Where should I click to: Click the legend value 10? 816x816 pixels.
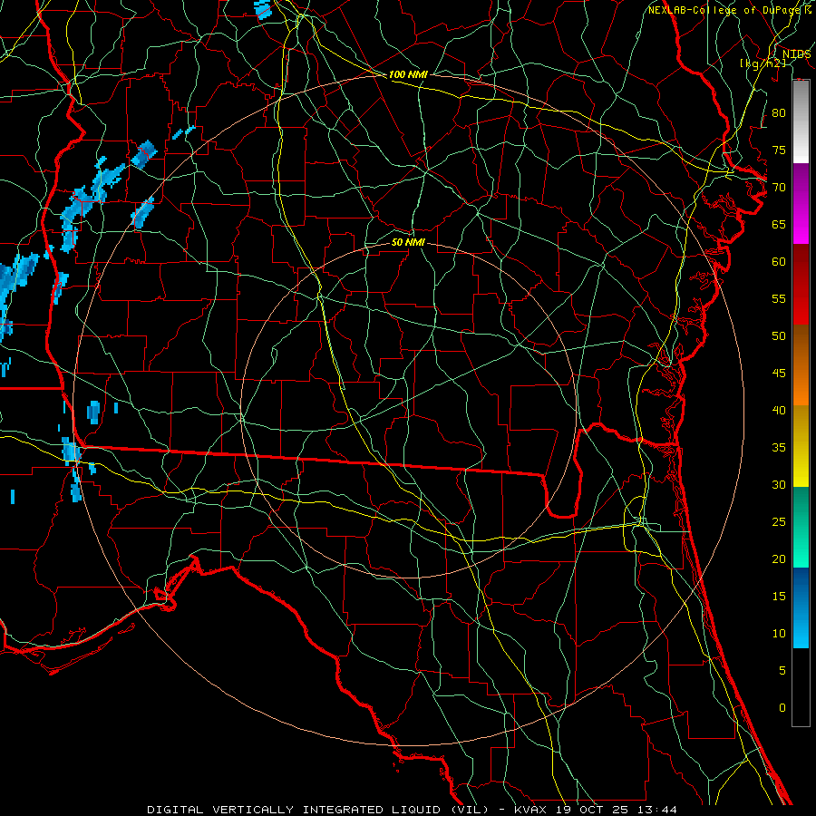point(779,634)
